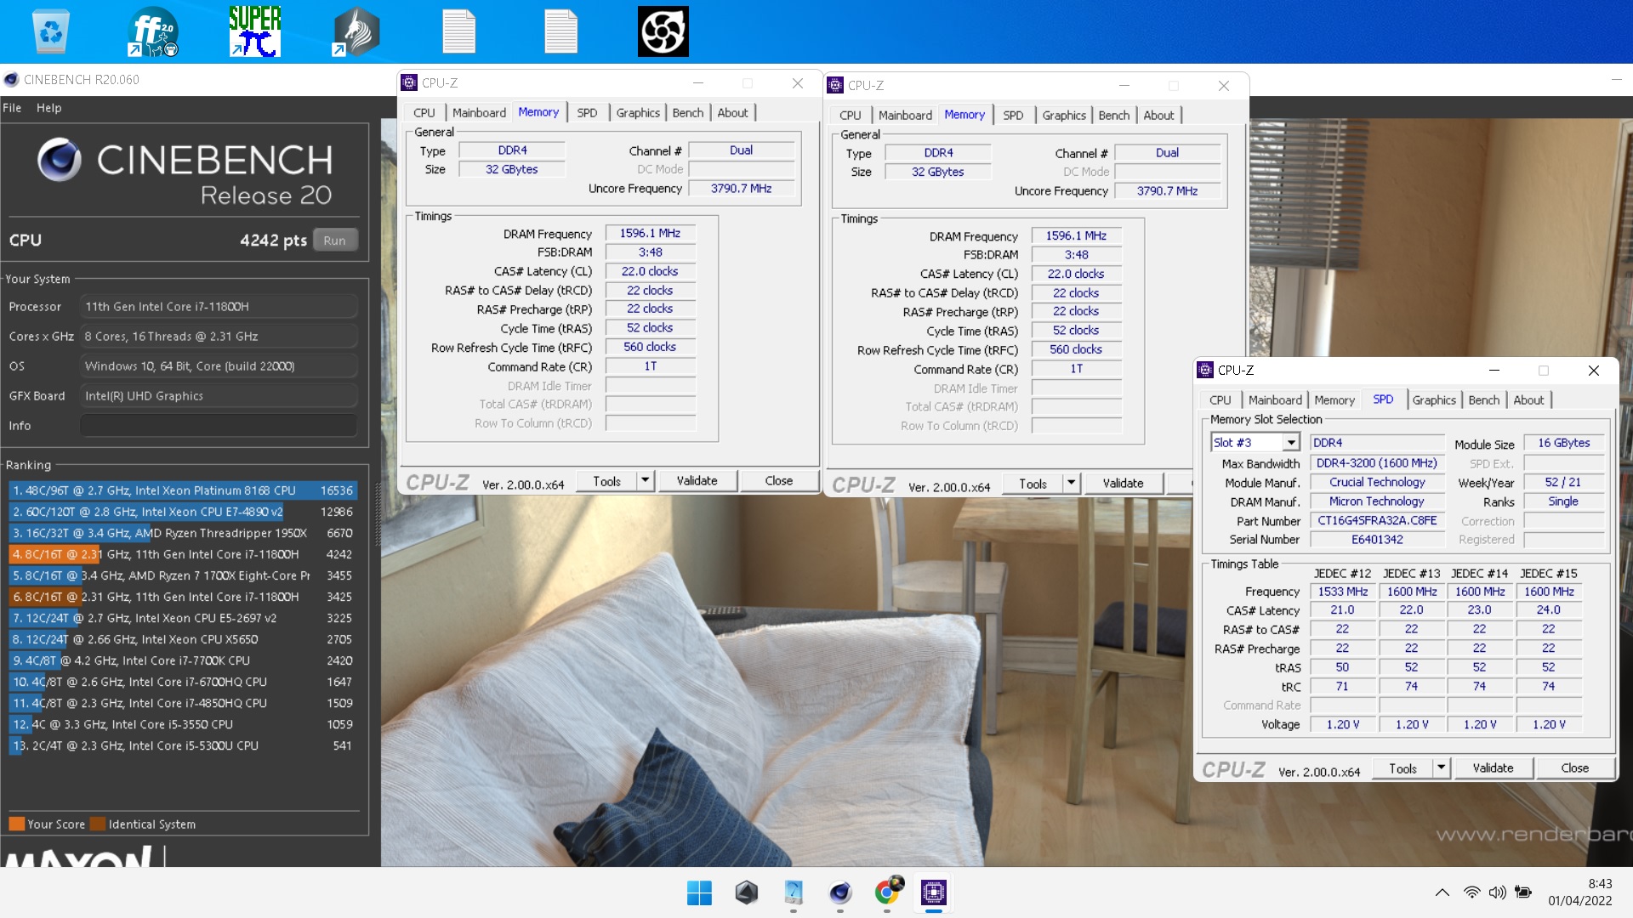1633x918 pixels.
Task: Click the empty Info field in Cinebench
Action: coord(219,426)
